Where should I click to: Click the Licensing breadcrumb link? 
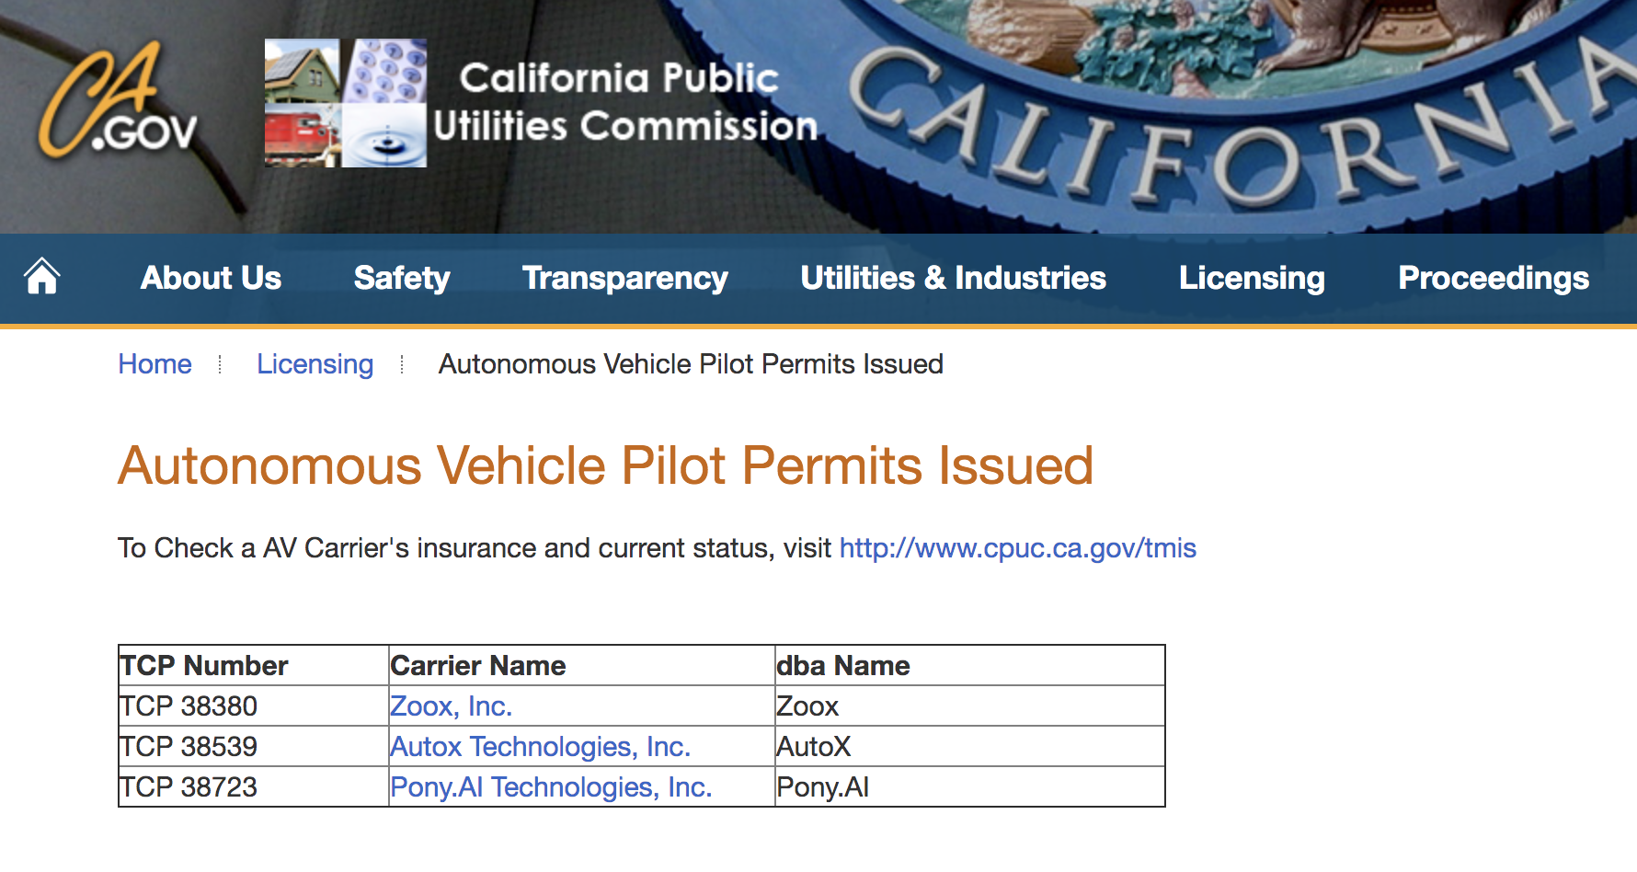point(315,364)
